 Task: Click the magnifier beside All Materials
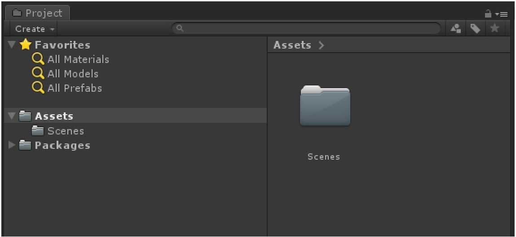[38, 59]
